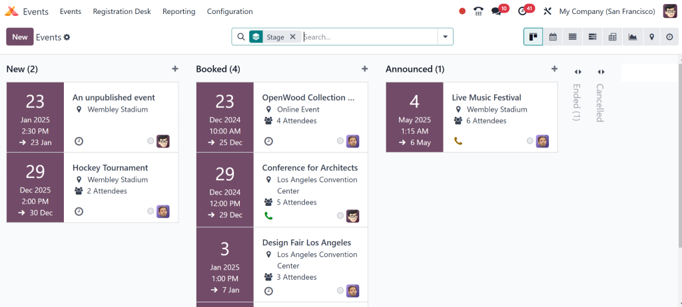Open the Configuration menu
This screenshot has height=307, width=682.
click(230, 11)
